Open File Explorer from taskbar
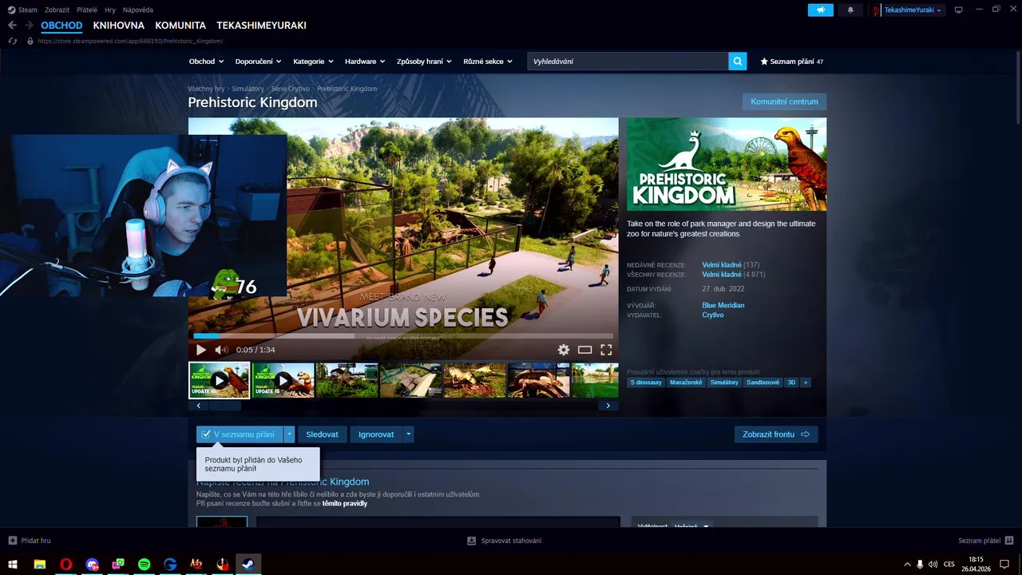 tap(39, 565)
